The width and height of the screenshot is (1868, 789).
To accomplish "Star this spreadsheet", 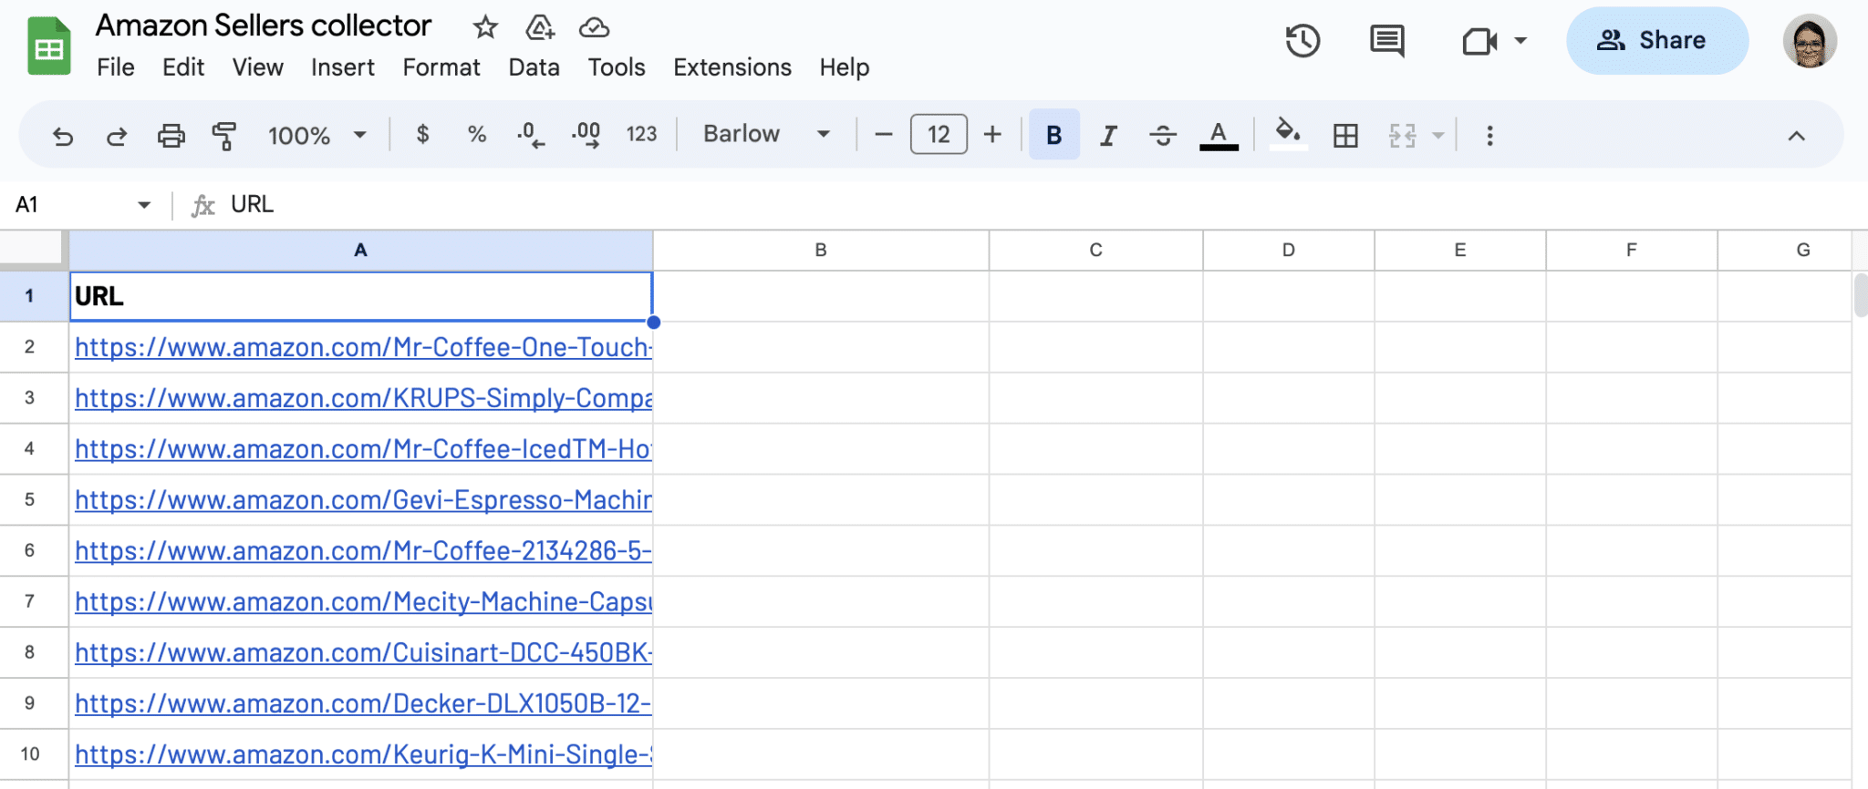I will pyautogui.click(x=485, y=27).
